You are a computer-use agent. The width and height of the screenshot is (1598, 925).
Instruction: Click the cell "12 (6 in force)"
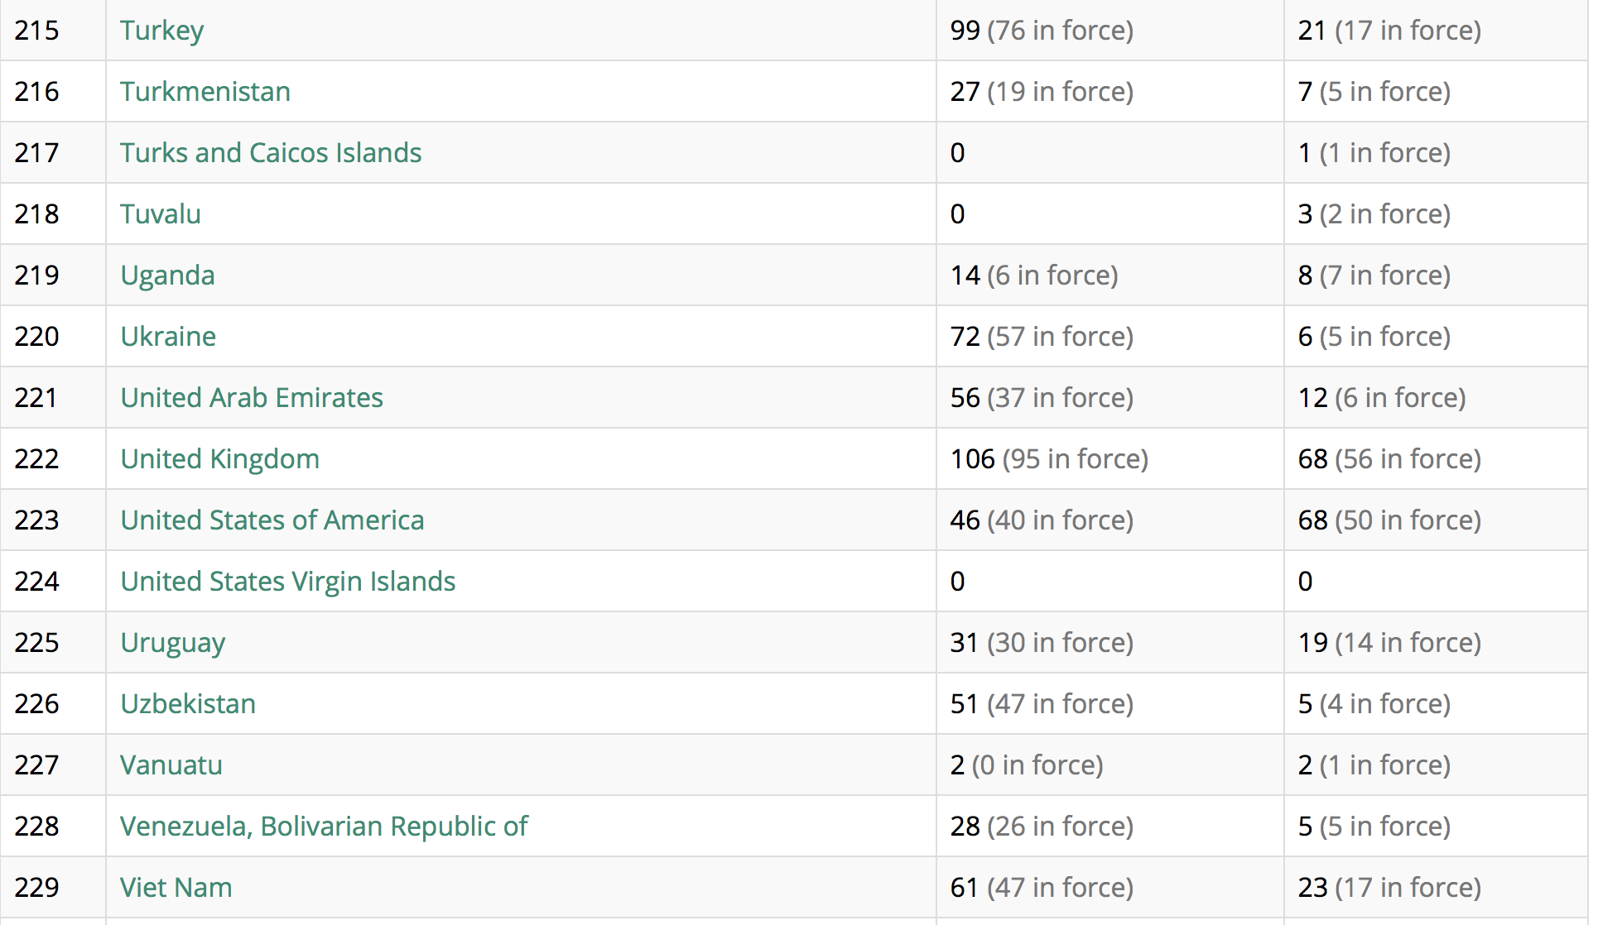1436,398
